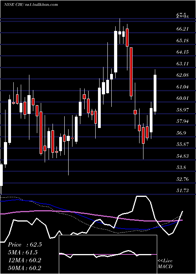Viewport: 196px width, 274px height.
Task: Click the tall red candlestick falling from 64.9
Action: pos(131,72)
